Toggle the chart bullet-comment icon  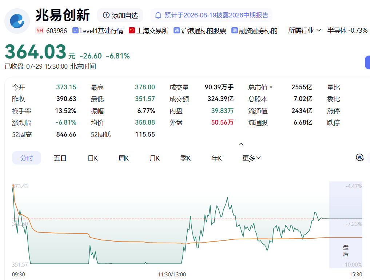[x=359, y=157]
